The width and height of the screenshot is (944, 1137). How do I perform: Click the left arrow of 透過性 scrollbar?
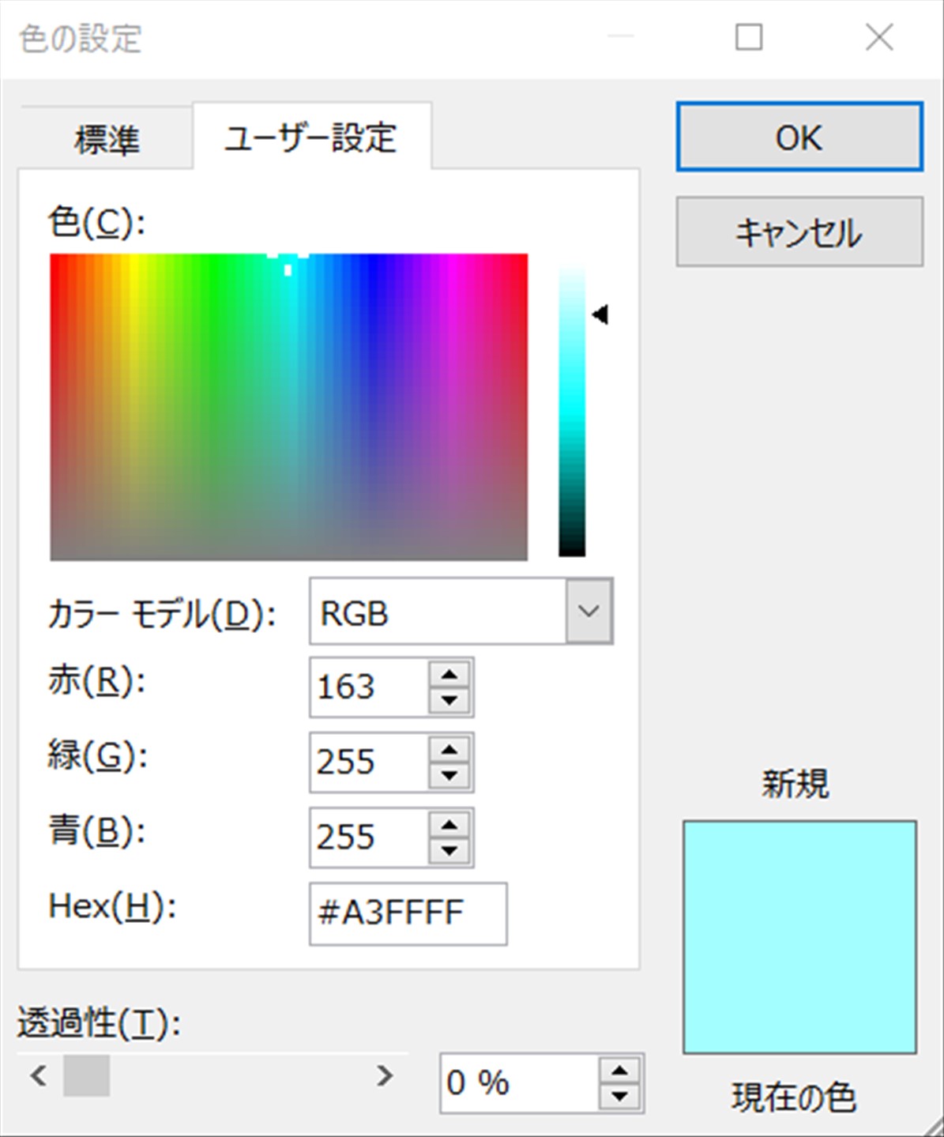[x=38, y=1075]
